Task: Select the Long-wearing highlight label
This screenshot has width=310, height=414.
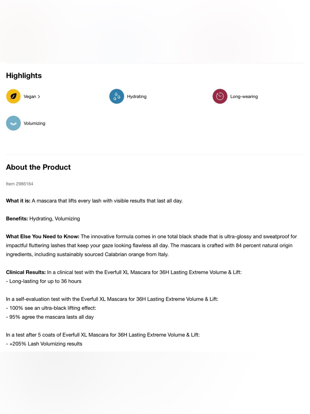Action: [x=244, y=97]
